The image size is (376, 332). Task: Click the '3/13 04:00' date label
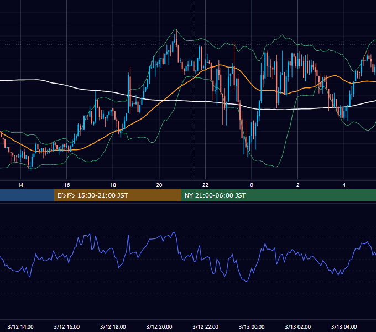click(x=344, y=326)
